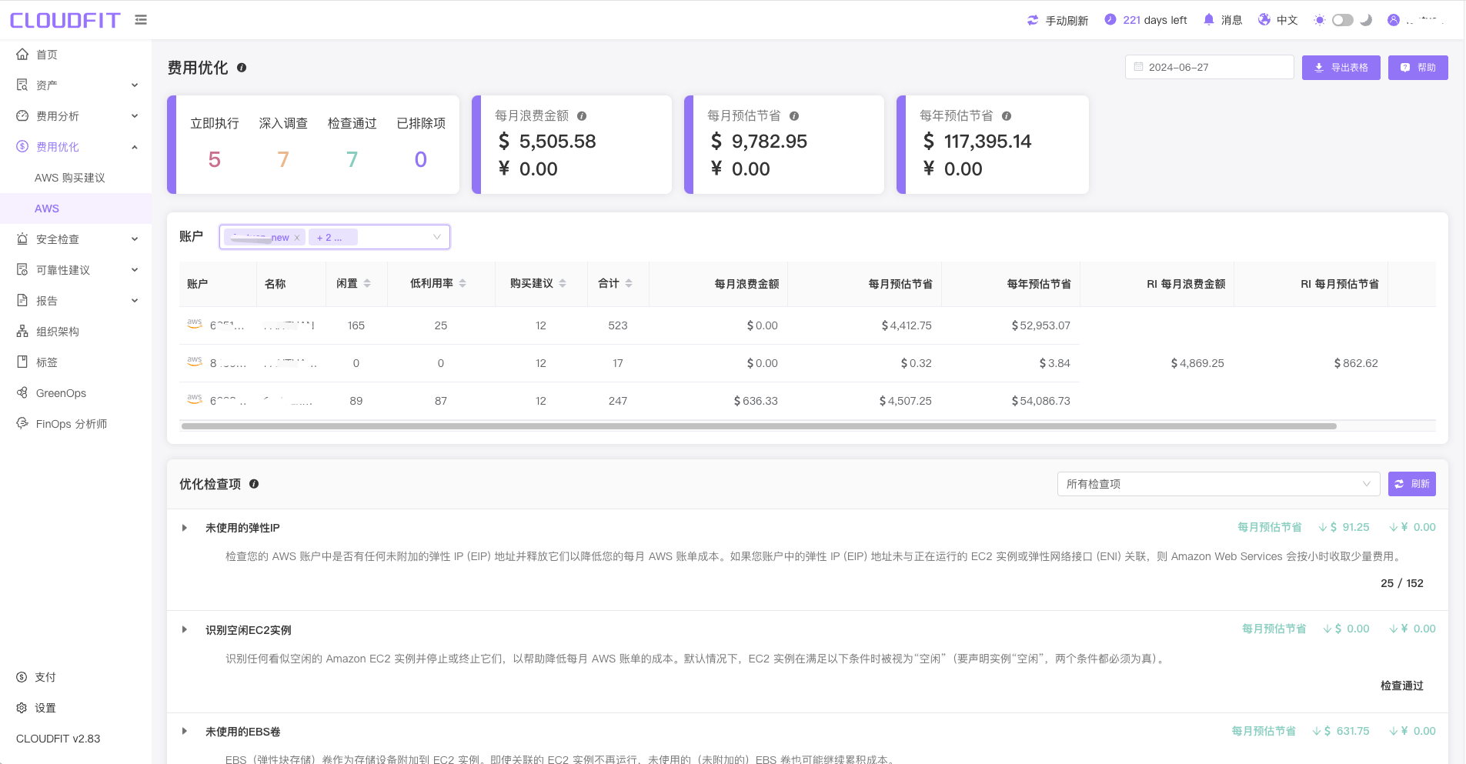Click the CLOUDFIT logo

coord(65,20)
